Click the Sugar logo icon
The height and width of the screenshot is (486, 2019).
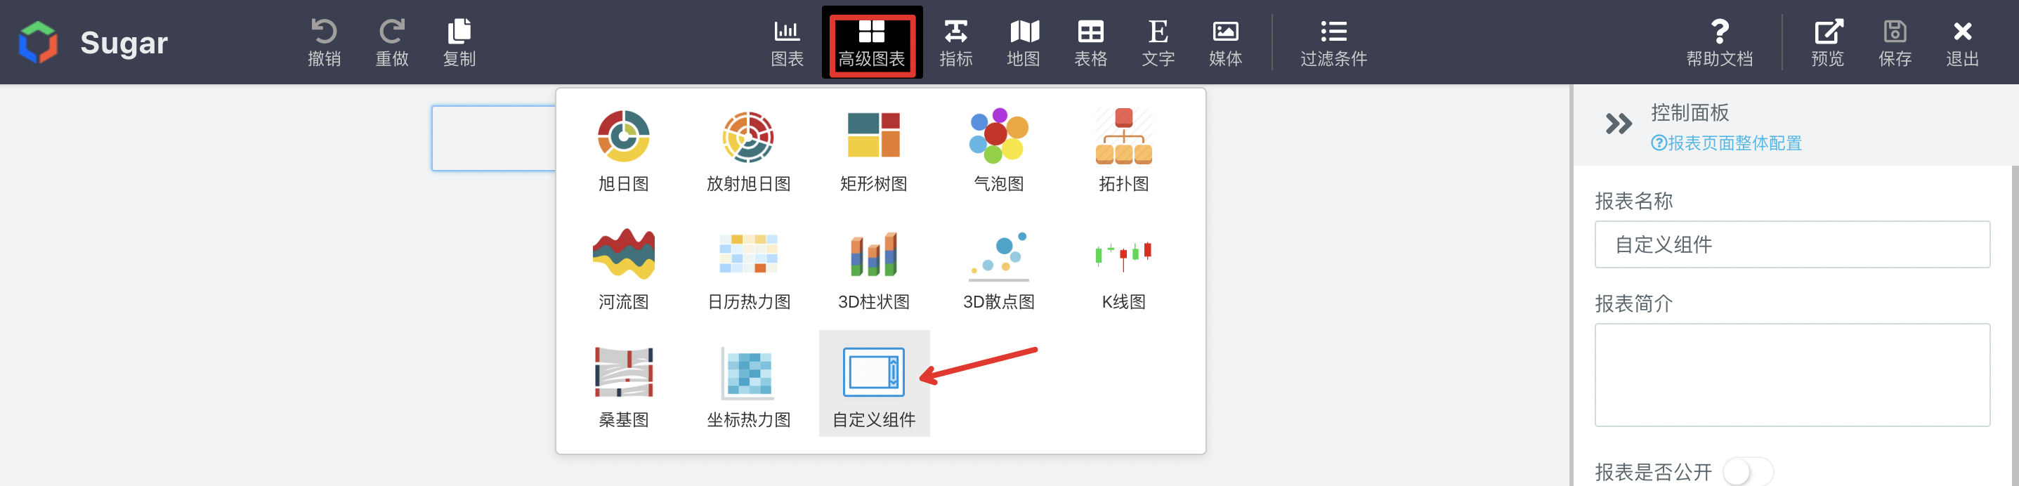39,41
